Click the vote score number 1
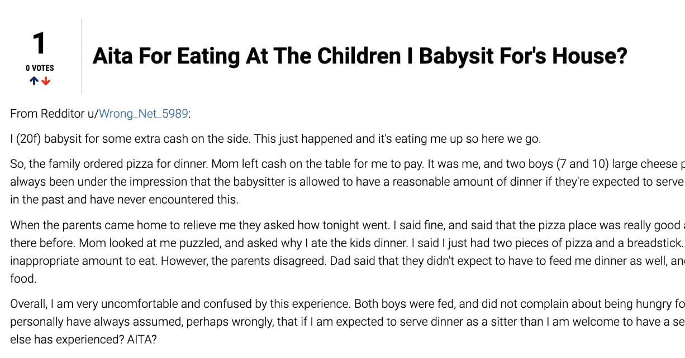Screen dimensions: 685x358 [38, 43]
